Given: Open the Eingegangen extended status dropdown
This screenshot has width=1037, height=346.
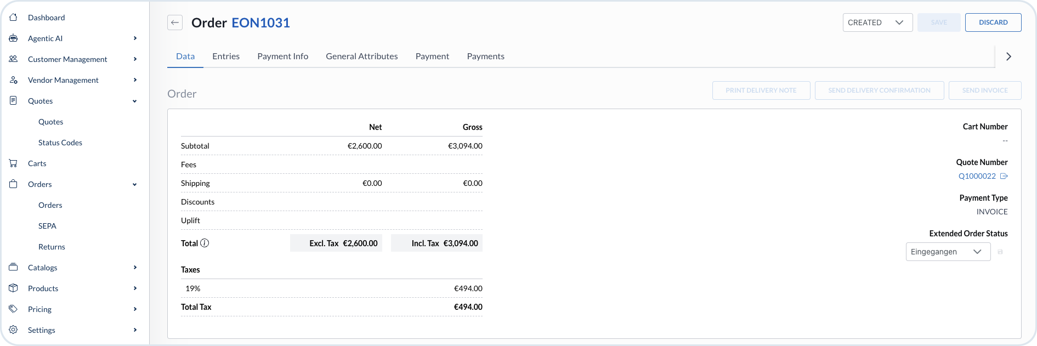Looking at the screenshot, I should (x=948, y=252).
